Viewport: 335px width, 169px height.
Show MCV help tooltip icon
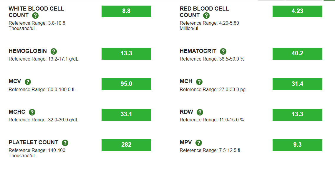pos(28,82)
